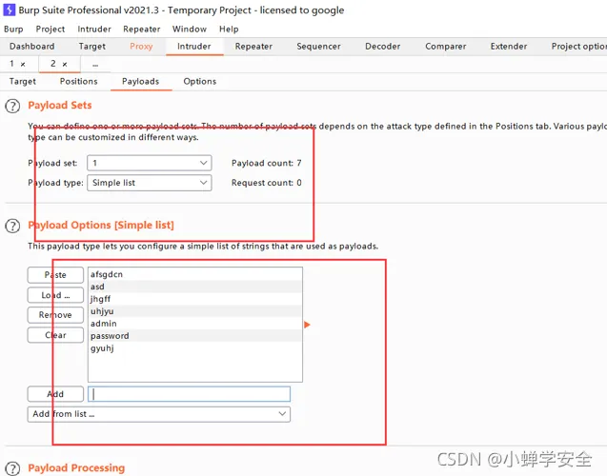The width and height of the screenshot is (607, 476).
Task: Select Intruder attack tab 2
Action: click(x=53, y=64)
